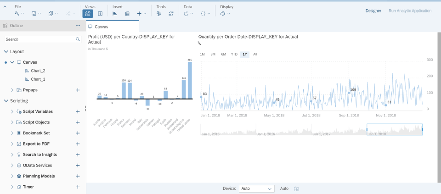The height and width of the screenshot is (194, 441).
Task: Click the Display theme palette icon
Action: (x=223, y=14)
